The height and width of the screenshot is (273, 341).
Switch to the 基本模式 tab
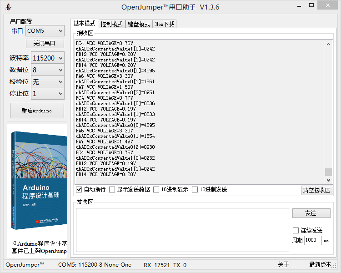85,23
